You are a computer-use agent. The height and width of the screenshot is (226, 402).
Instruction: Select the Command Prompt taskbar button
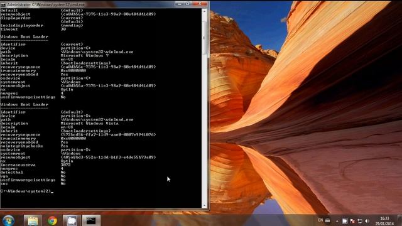point(91,220)
